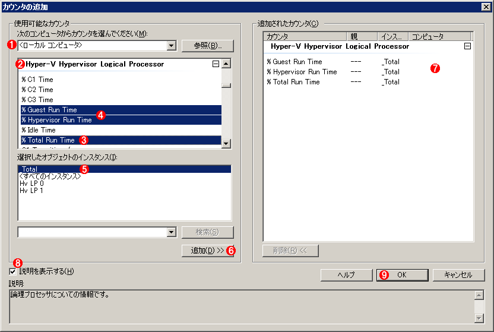The width and height of the screenshot is (494, 332).
Task: Select % Hypervisor Run Time in the available counters list
Action: click(x=121, y=120)
